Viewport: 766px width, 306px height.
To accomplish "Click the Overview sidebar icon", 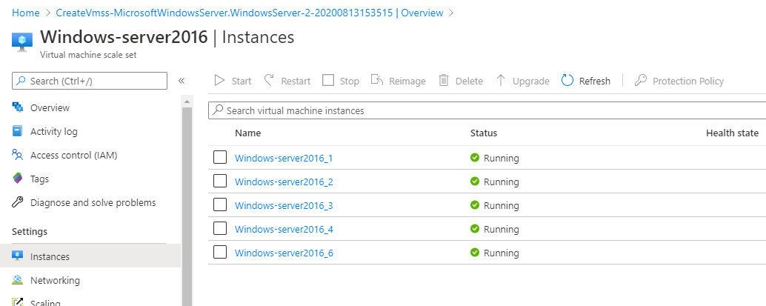I will pyautogui.click(x=18, y=107).
